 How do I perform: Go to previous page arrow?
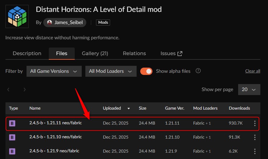8,90
